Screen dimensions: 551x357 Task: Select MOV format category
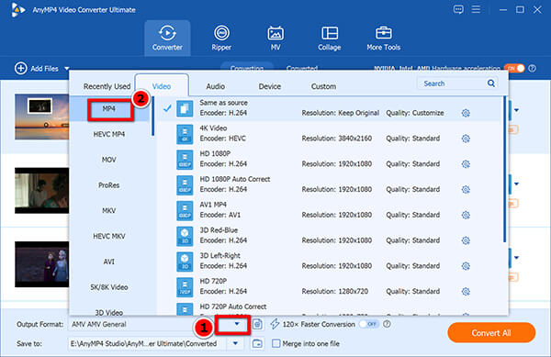(x=109, y=160)
